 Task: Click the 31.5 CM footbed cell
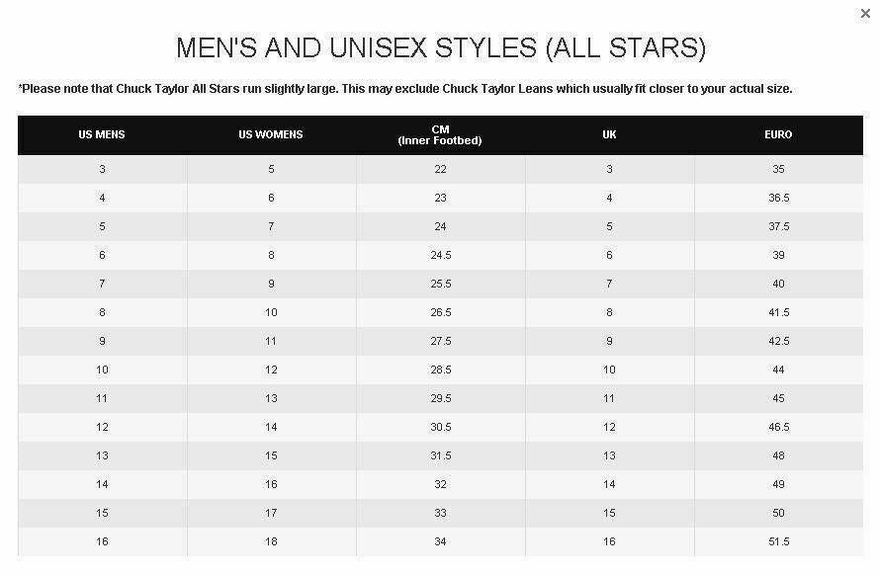[x=440, y=455]
